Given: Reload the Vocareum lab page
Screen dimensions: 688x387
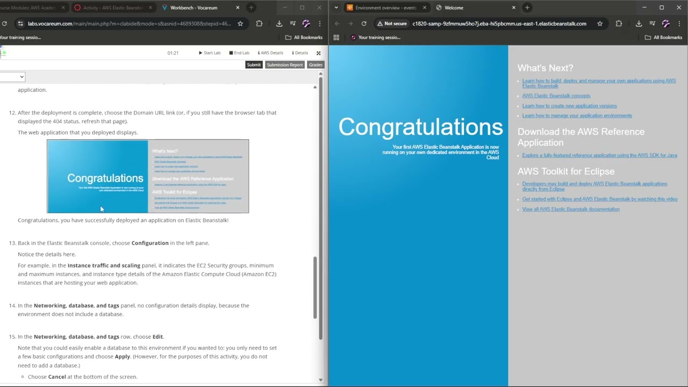Looking at the screenshot, I should click(4, 24).
